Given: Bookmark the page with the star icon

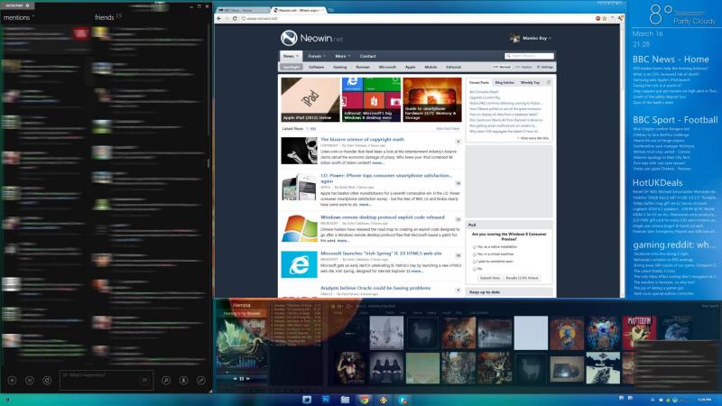Looking at the screenshot, I should [x=605, y=18].
